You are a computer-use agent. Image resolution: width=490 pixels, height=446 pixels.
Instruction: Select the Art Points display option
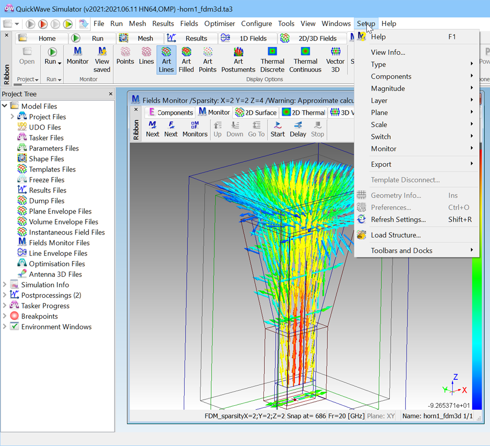pos(207,60)
